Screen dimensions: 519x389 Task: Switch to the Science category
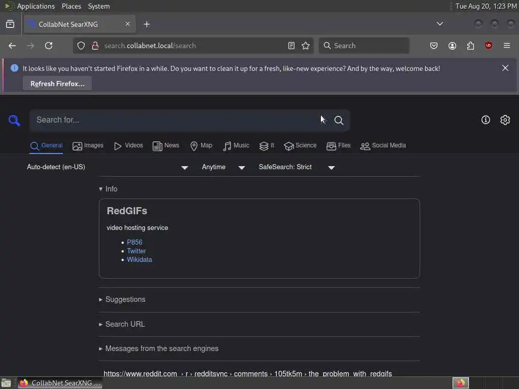(300, 145)
